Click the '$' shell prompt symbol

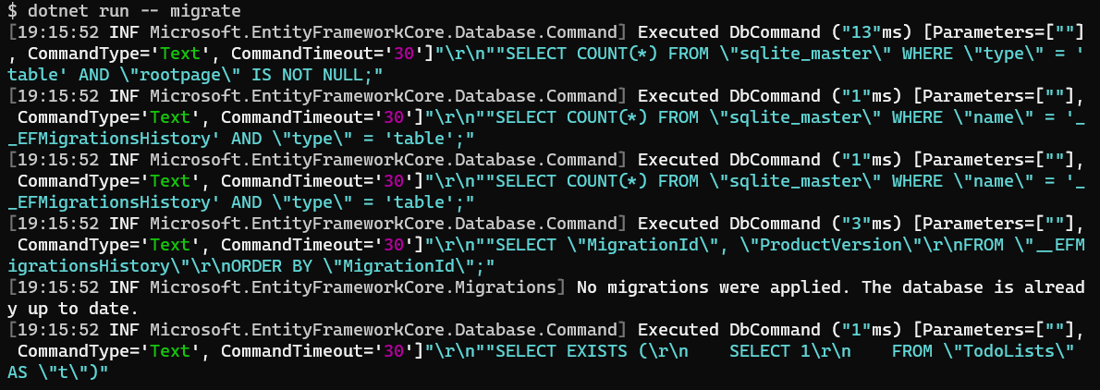pos(13,10)
